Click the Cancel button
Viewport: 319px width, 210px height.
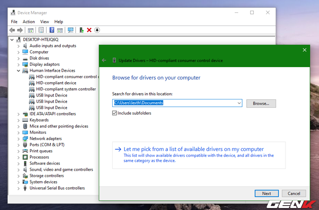click(294, 194)
